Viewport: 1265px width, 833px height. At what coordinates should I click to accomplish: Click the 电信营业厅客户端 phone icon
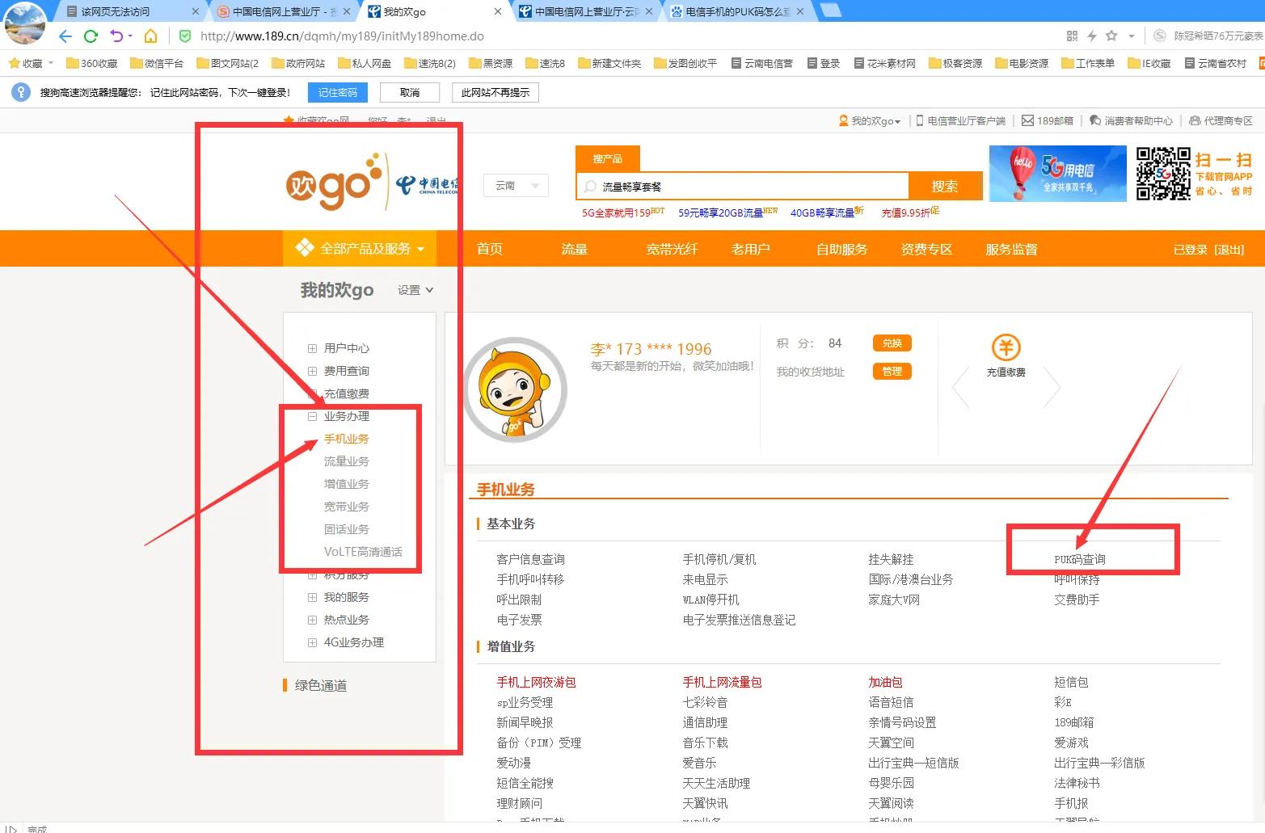[920, 120]
